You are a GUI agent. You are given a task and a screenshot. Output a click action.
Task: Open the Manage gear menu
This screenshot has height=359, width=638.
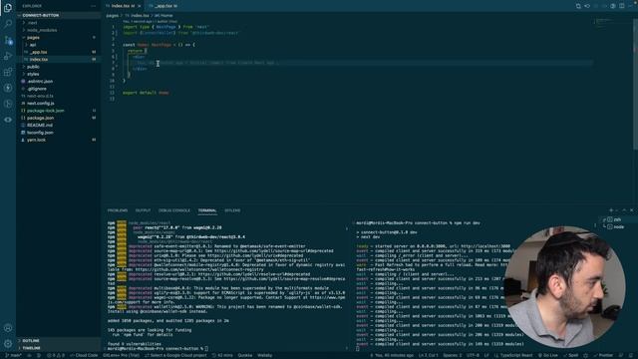(8, 344)
